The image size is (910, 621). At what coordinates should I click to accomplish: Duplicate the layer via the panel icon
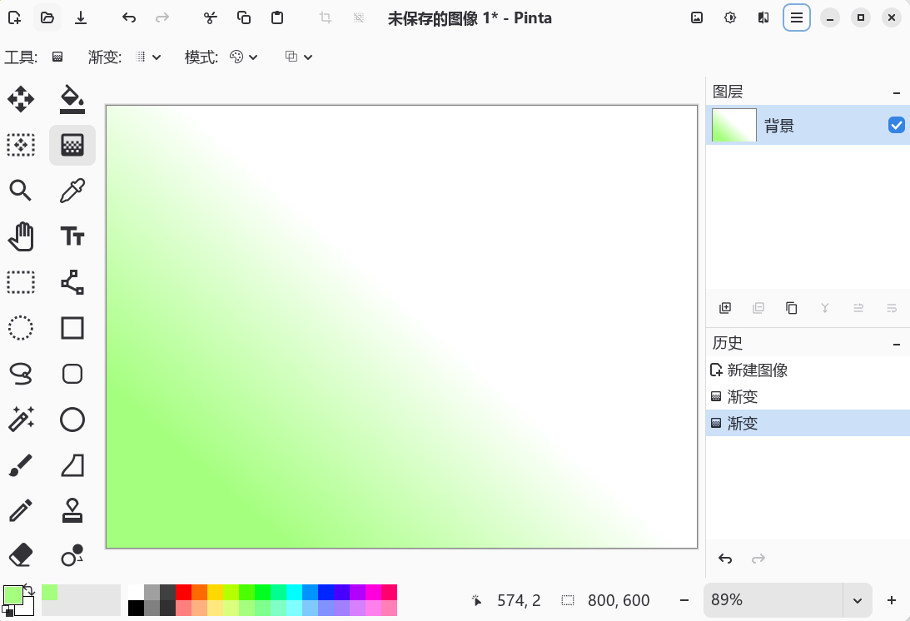tap(791, 307)
